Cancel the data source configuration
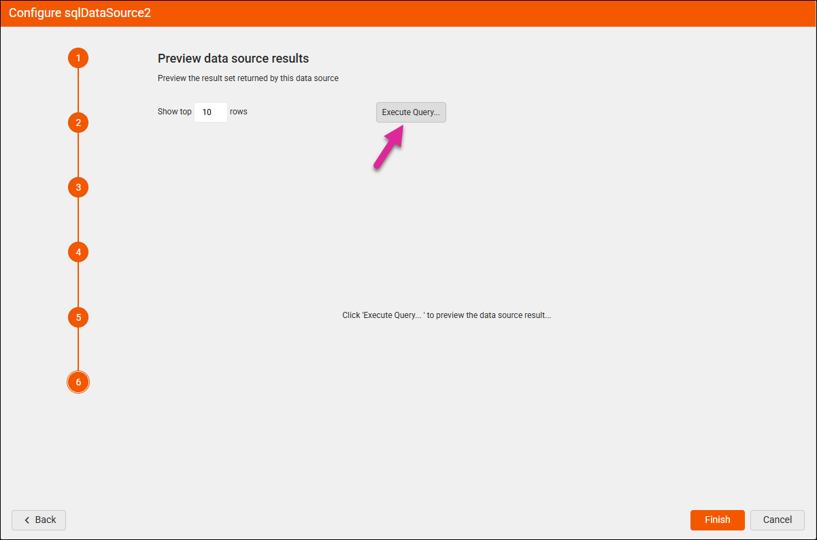817x540 pixels. 778,520
